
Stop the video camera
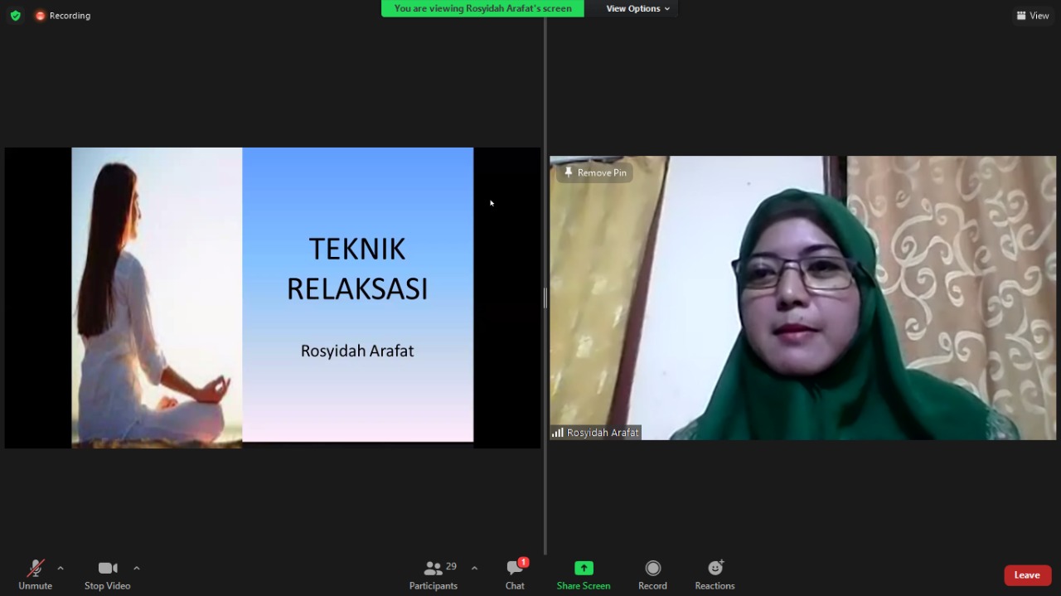point(108,574)
